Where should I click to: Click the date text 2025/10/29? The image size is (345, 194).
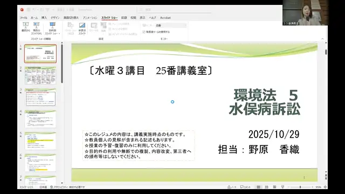point(274,134)
